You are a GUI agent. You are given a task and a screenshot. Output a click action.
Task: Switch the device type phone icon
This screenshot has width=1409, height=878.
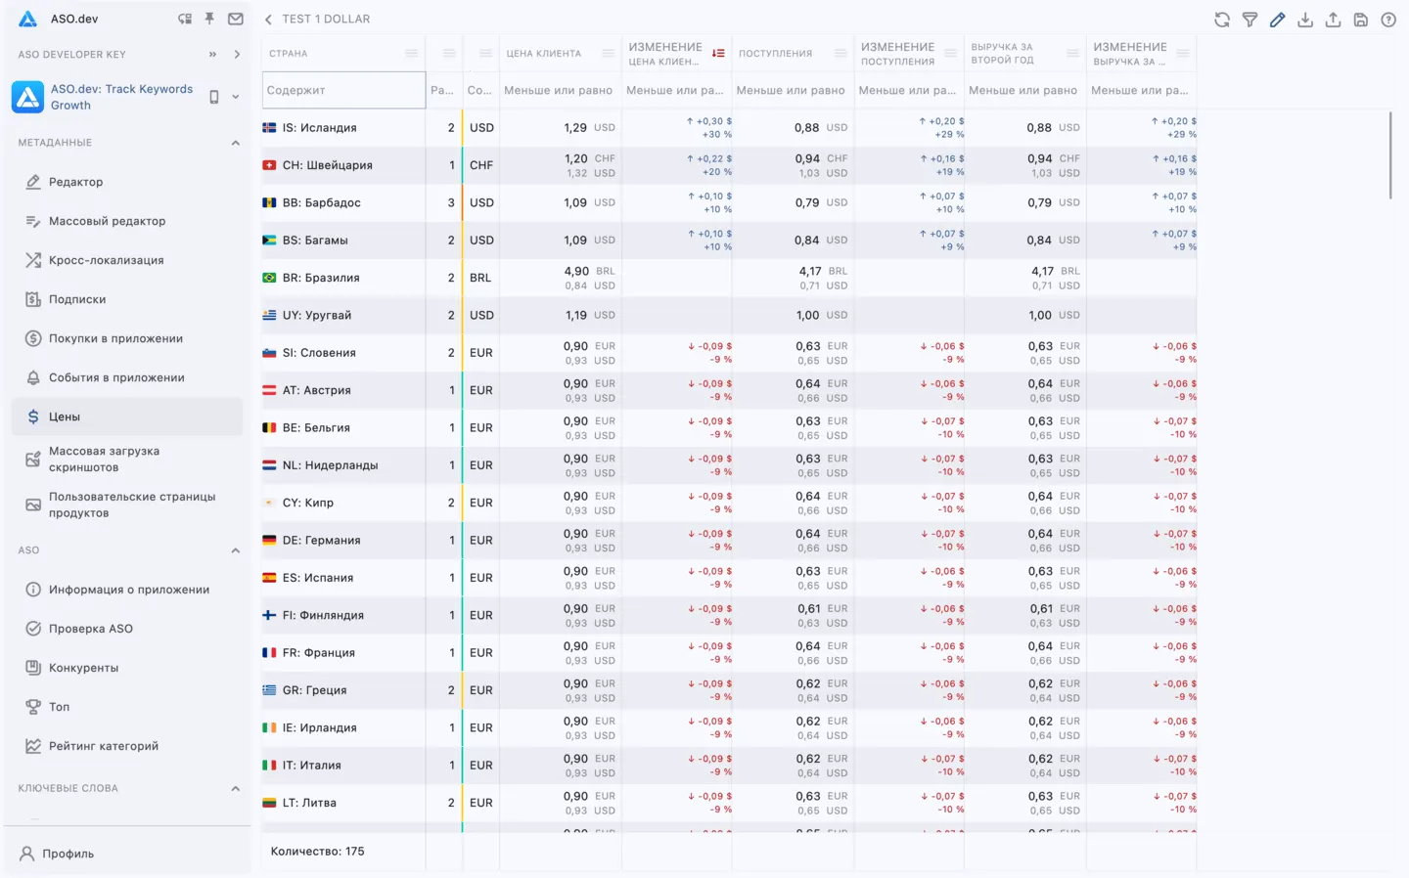(x=214, y=97)
